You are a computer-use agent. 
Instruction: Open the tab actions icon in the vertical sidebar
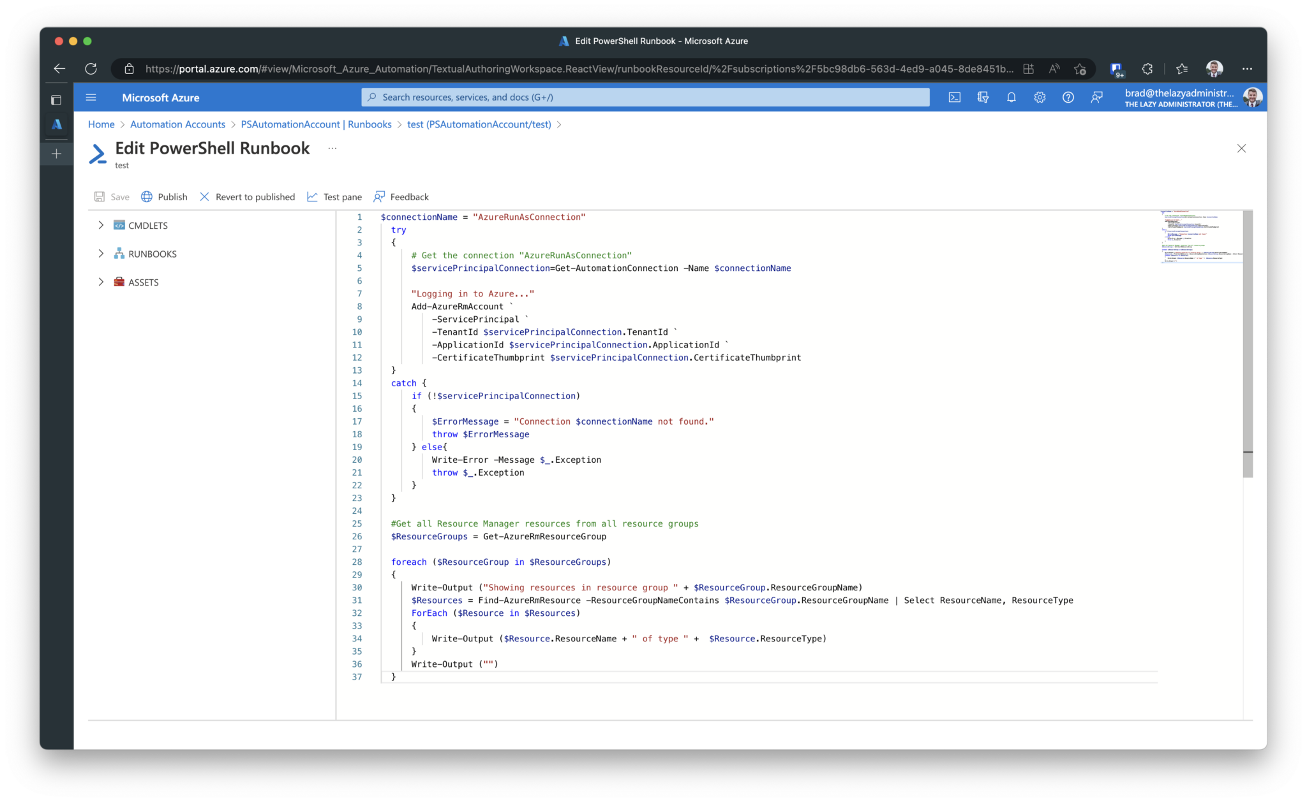click(x=56, y=99)
